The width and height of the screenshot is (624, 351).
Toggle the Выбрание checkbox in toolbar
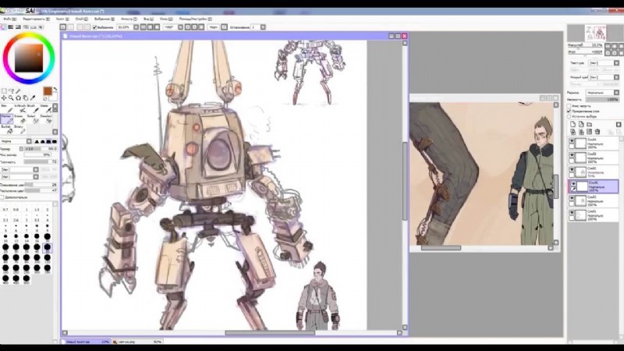pos(94,27)
